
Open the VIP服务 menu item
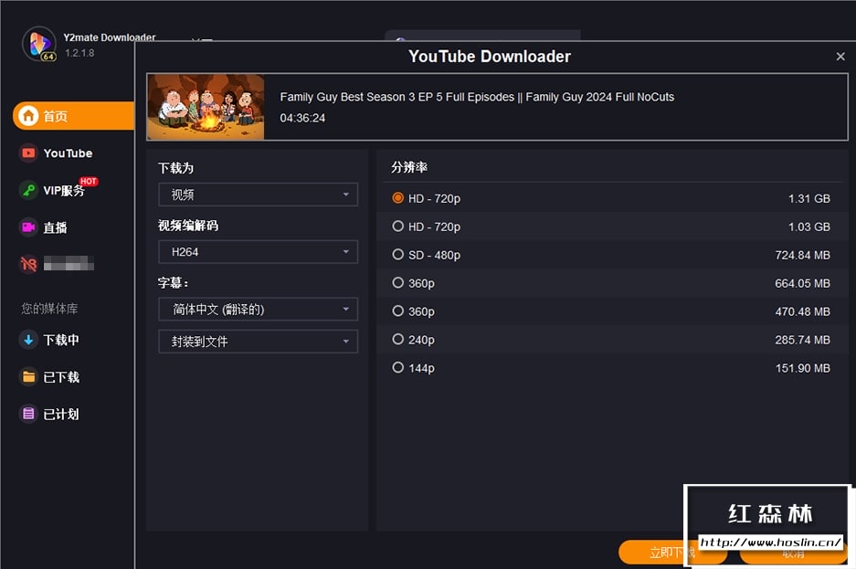(x=64, y=190)
